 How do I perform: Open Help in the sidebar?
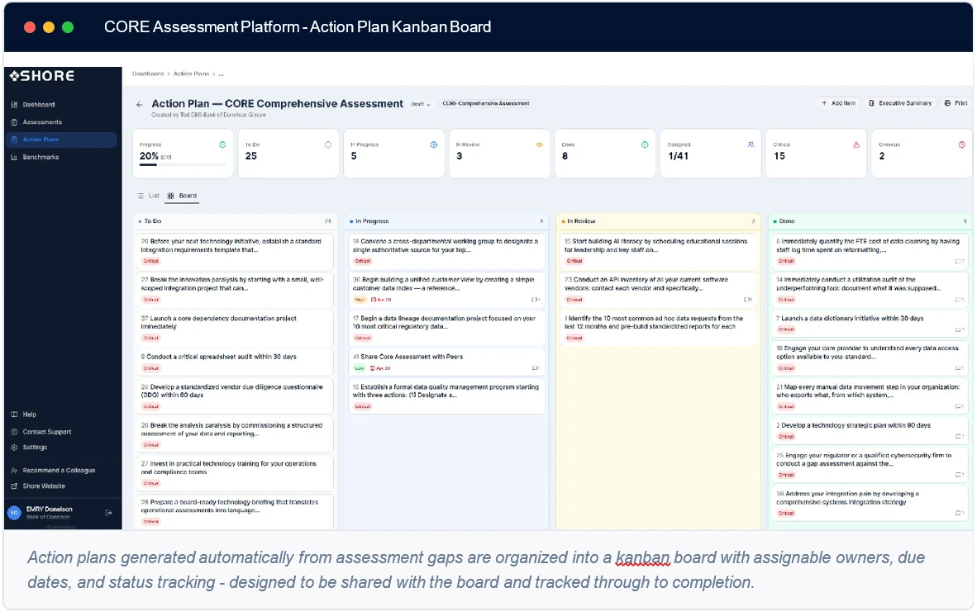point(29,415)
